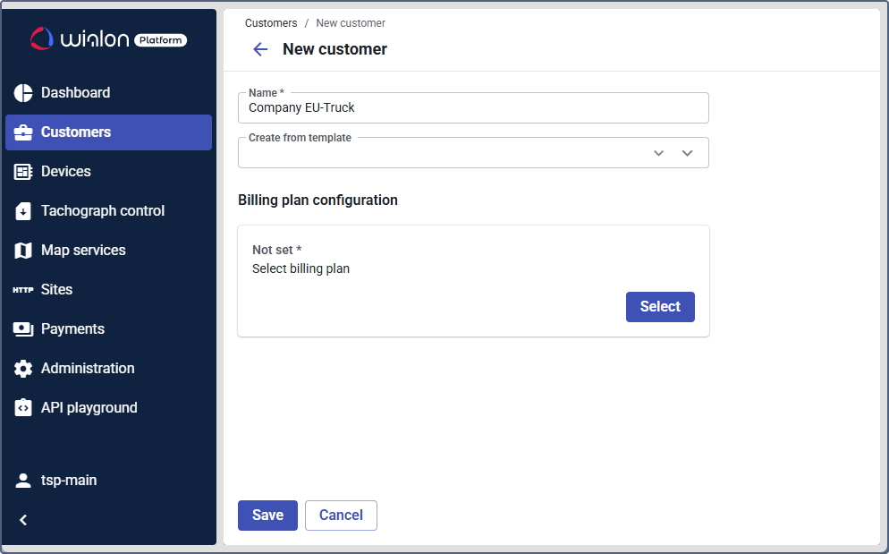
Task: Open the Tachograph control menu item
Action: tap(103, 211)
